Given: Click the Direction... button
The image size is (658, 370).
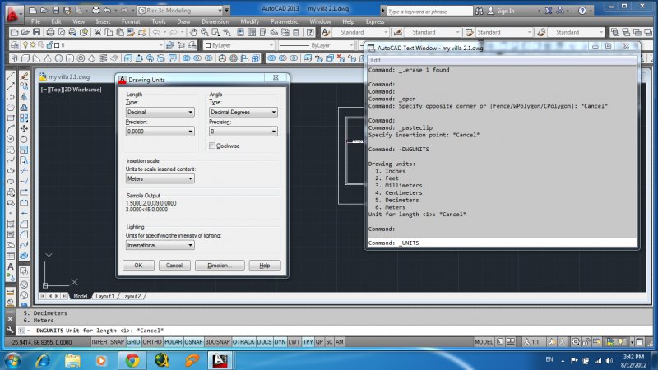Looking at the screenshot, I should pos(220,265).
